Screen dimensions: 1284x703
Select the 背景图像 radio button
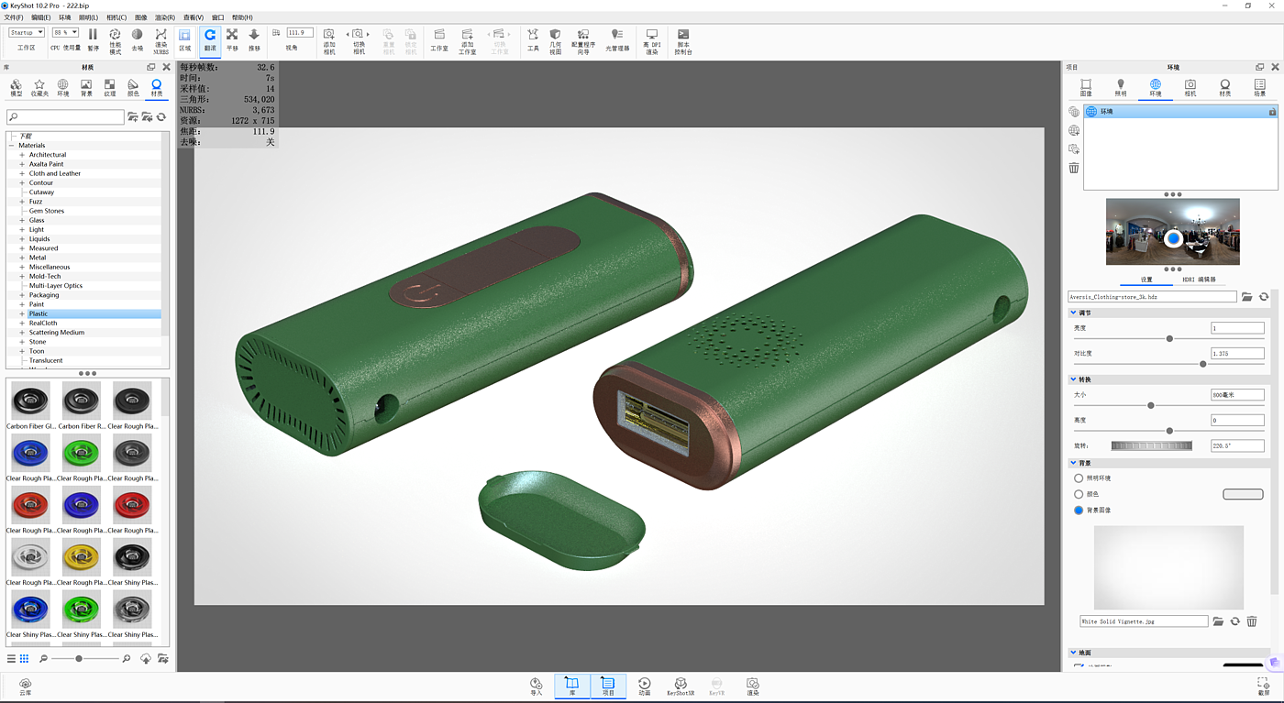click(x=1079, y=510)
